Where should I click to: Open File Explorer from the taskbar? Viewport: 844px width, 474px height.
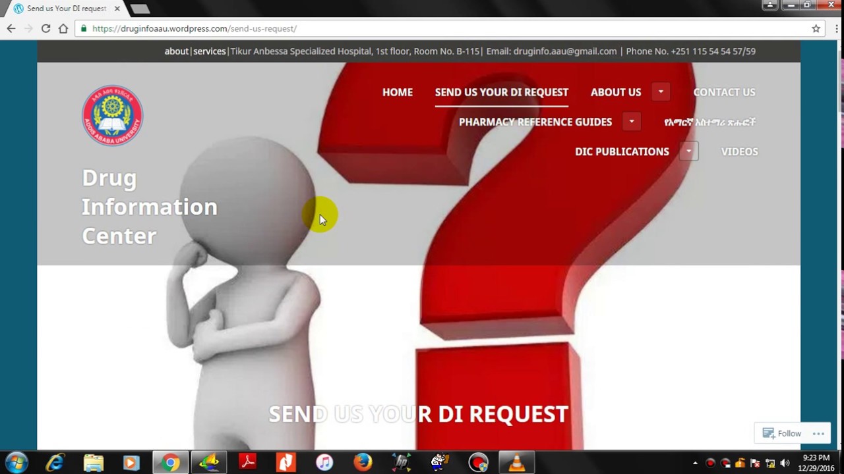click(x=93, y=463)
